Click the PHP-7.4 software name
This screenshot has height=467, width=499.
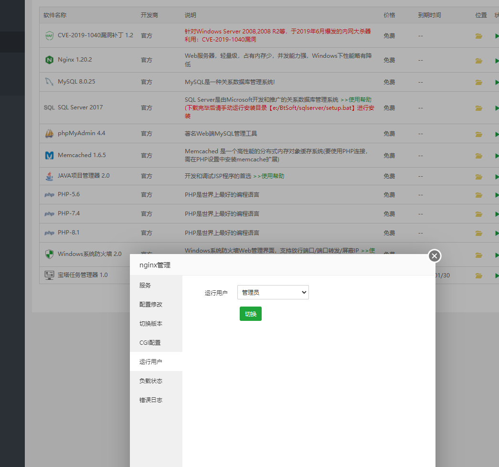(69, 213)
